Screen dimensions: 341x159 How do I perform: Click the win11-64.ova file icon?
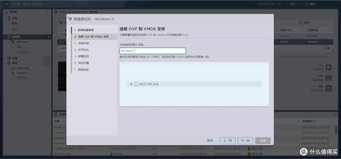pos(136,84)
